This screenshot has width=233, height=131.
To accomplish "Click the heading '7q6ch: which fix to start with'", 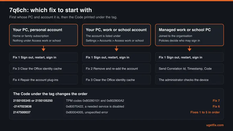I will click(x=51, y=10).
